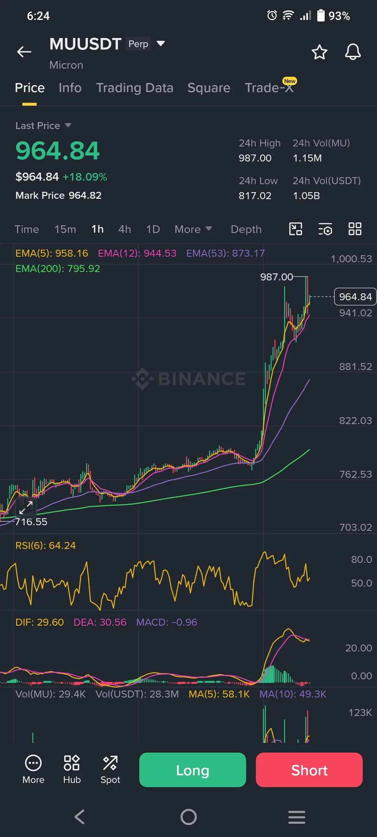Tap the 24h Vol(MU) value 1.15M
Screen dimensions: 377x837
tap(307, 158)
